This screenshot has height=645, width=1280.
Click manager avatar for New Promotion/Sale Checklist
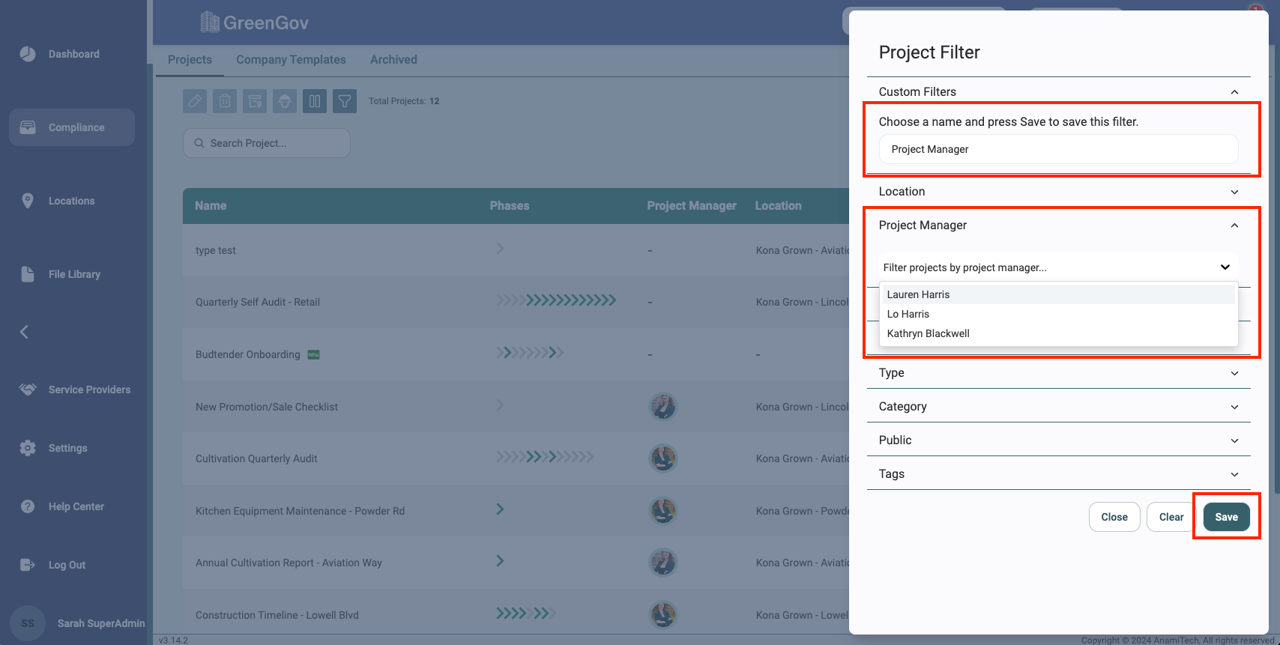click(662, 407)
